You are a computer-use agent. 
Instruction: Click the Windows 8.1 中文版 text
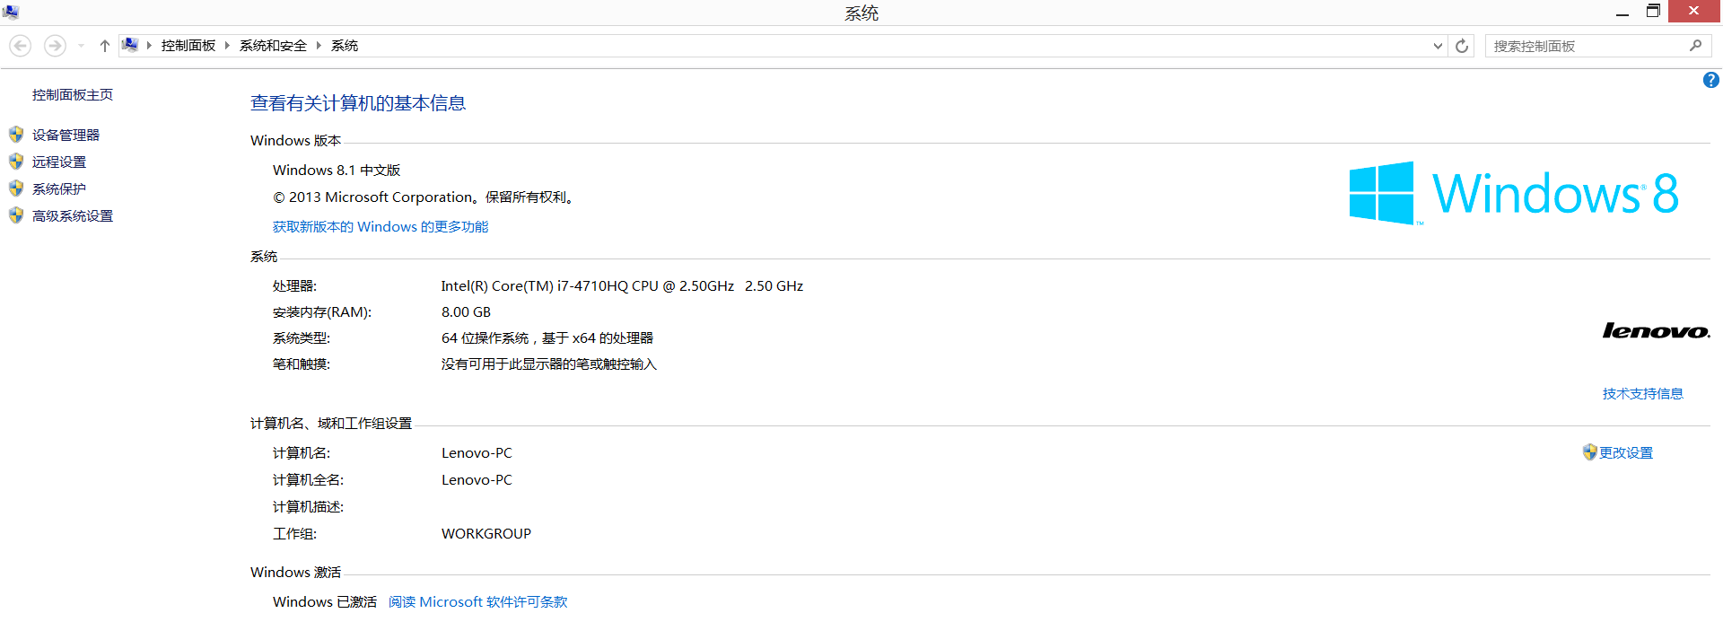[337, 170]
